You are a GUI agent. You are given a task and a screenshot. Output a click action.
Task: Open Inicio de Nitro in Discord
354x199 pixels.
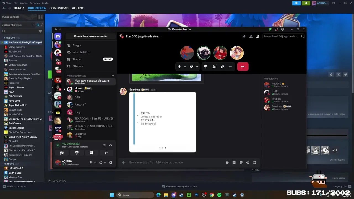click(90, 52)
